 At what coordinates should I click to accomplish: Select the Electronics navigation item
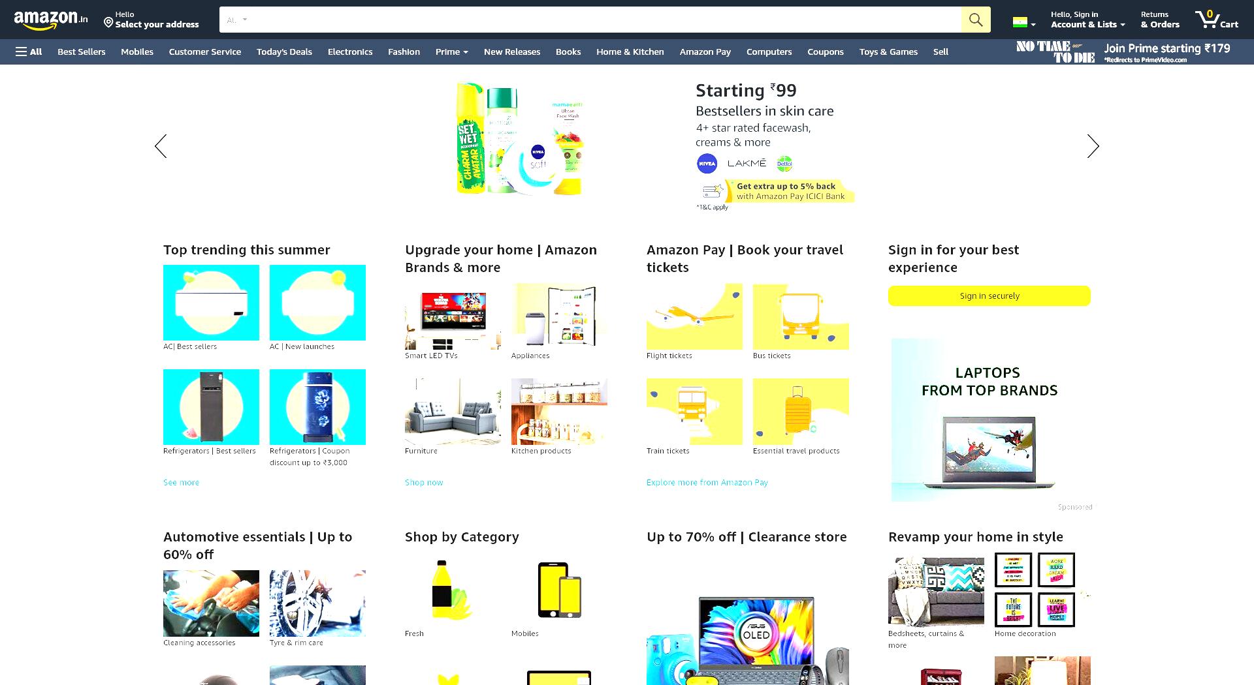[x=350, y=52]
